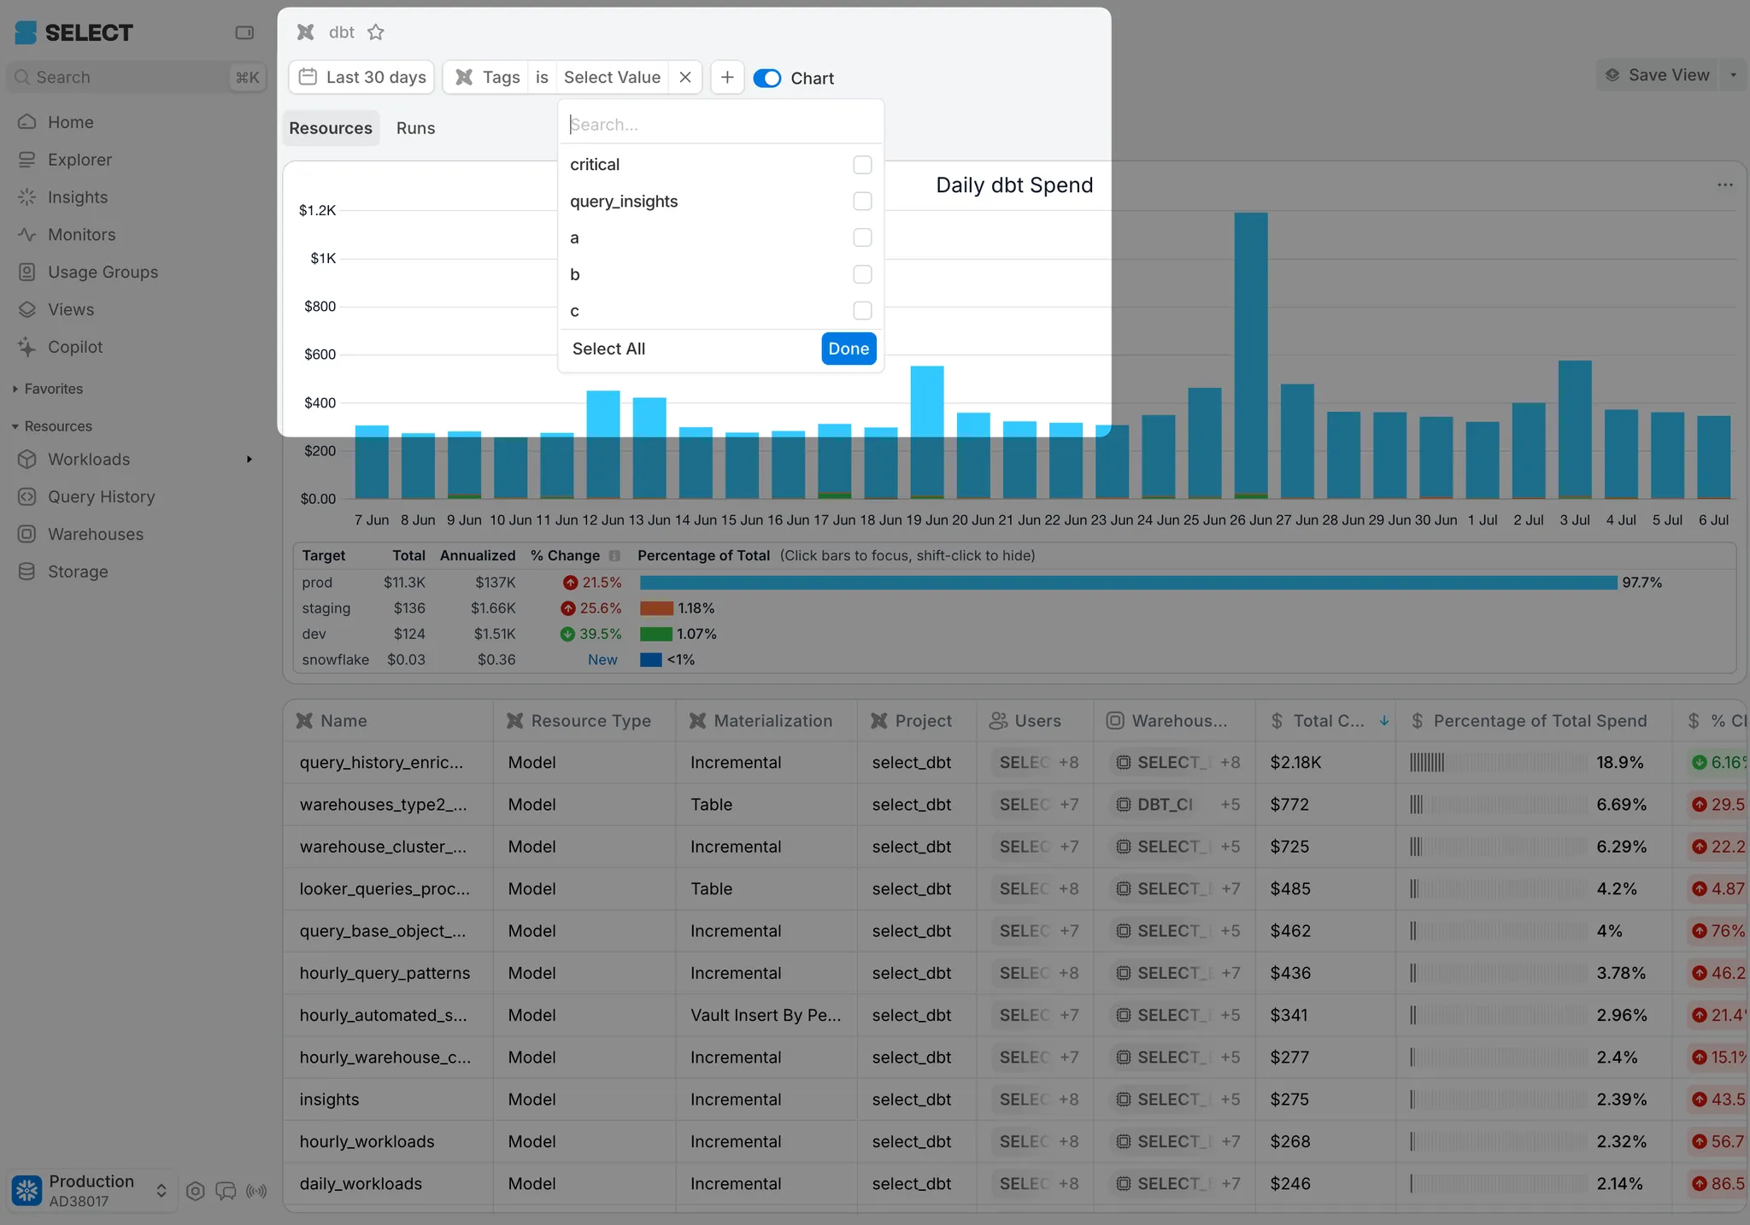Screen dimensions: 1750x1225
Task: Collapse the Resources section in sidebar
Action: (51, 426)
